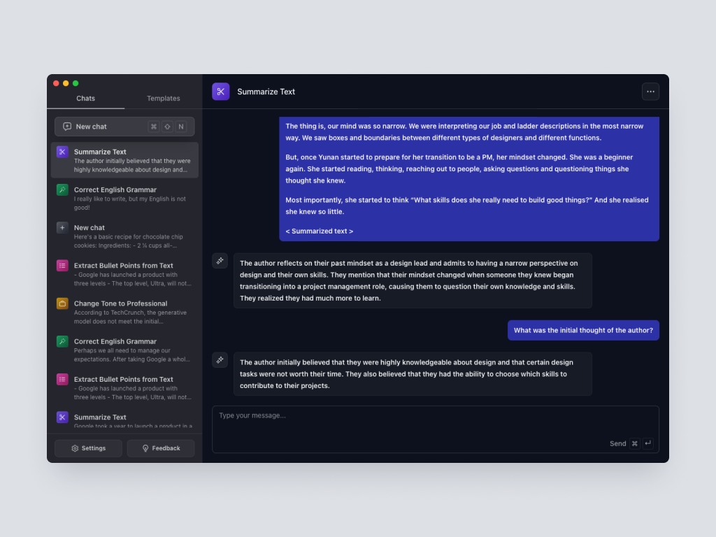Switch to the Templates tab

[164, 99]
